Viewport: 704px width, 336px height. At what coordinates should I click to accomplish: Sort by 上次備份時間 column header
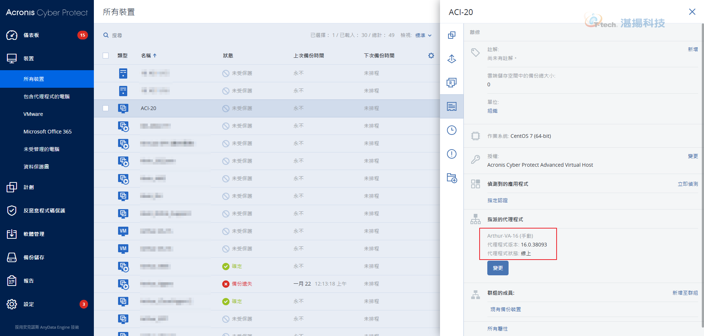[x=309, y=56]
